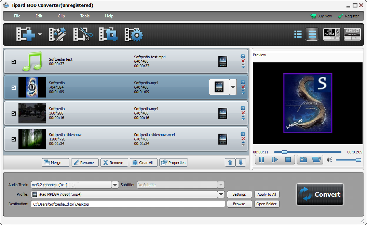Open settings gear for Softpedia slideshow row
367x225 pixels.
click(243, 134)
